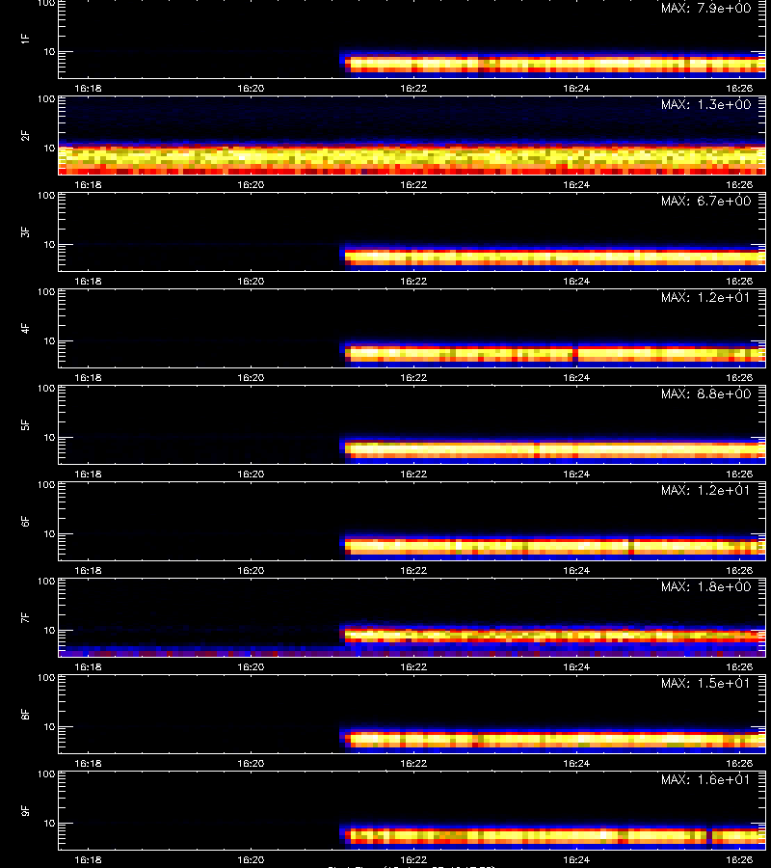Viewport: 771px width, 868px height.
Task: Click the "16:24" time tick under panel 6F
Action: (x=576, y=570)
